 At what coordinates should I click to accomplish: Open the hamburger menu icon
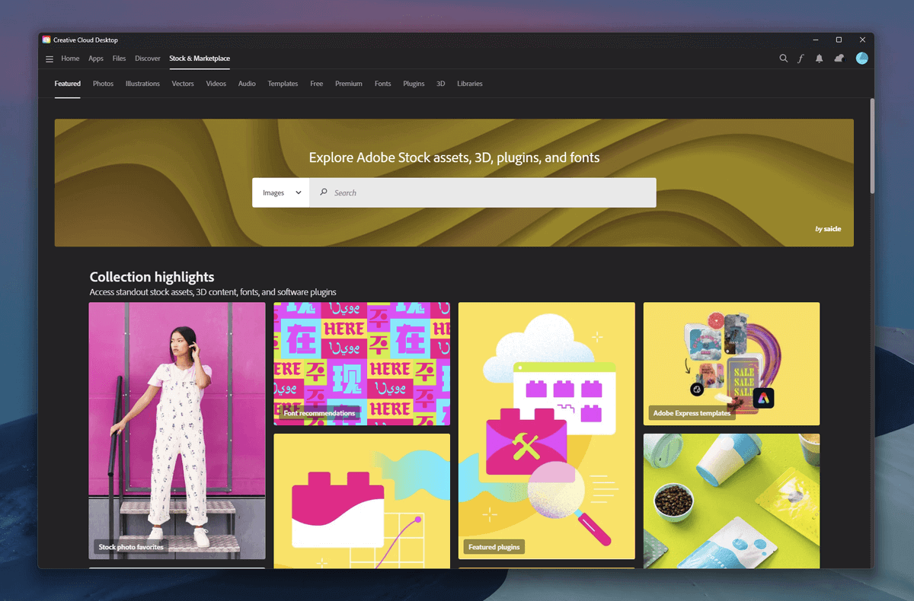[50, 59]
